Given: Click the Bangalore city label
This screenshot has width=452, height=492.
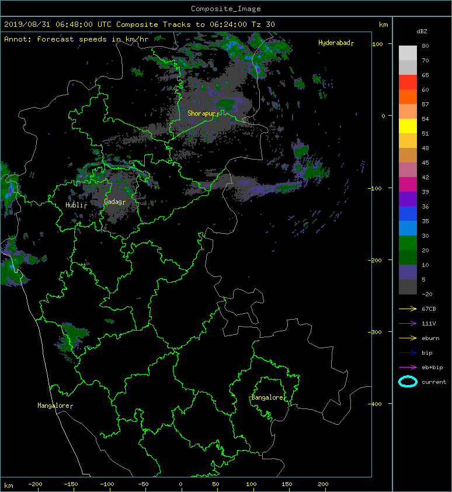Looking at the screenshot, I should point(267,397).
